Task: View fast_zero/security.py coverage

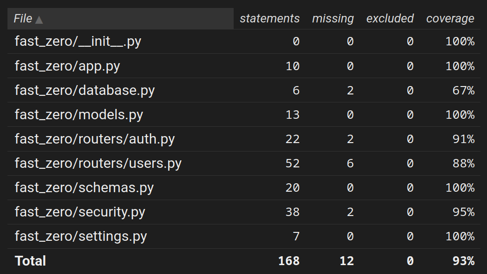Action: (x=80, y=212)
